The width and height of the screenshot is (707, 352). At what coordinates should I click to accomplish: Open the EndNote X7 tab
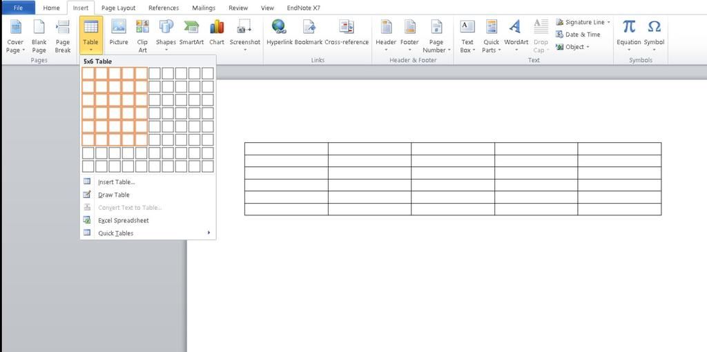click(304, 8)
